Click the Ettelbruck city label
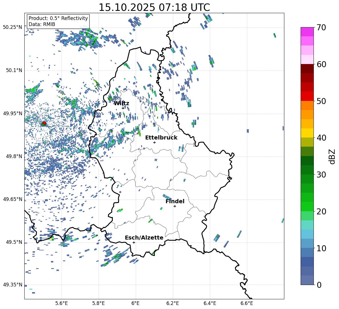The width and height of the screenshot is (339, 309). click(161, 137)
